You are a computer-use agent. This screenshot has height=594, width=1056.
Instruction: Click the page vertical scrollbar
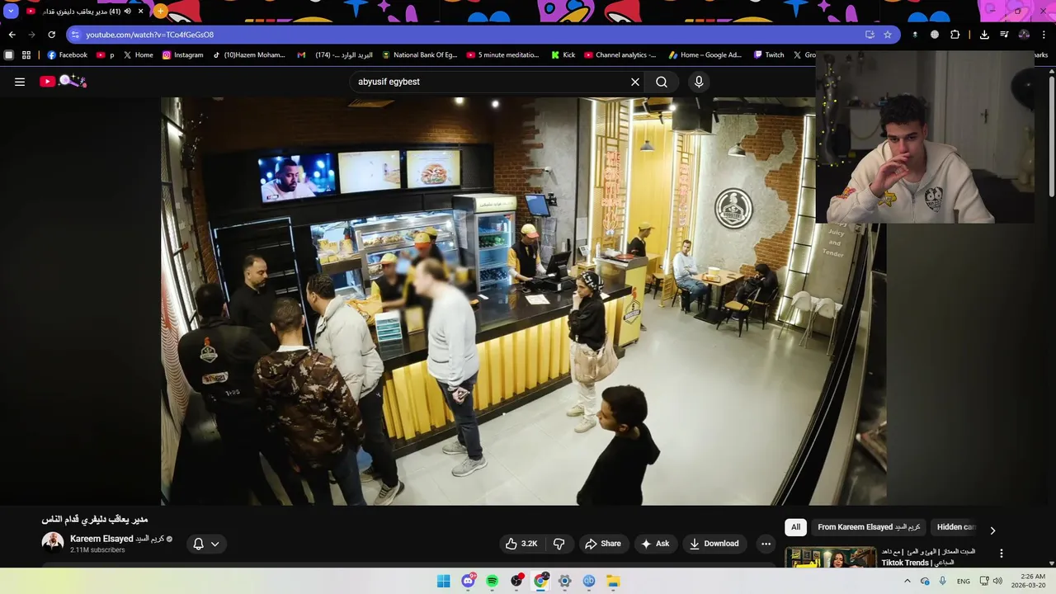tap(1051, 136)
